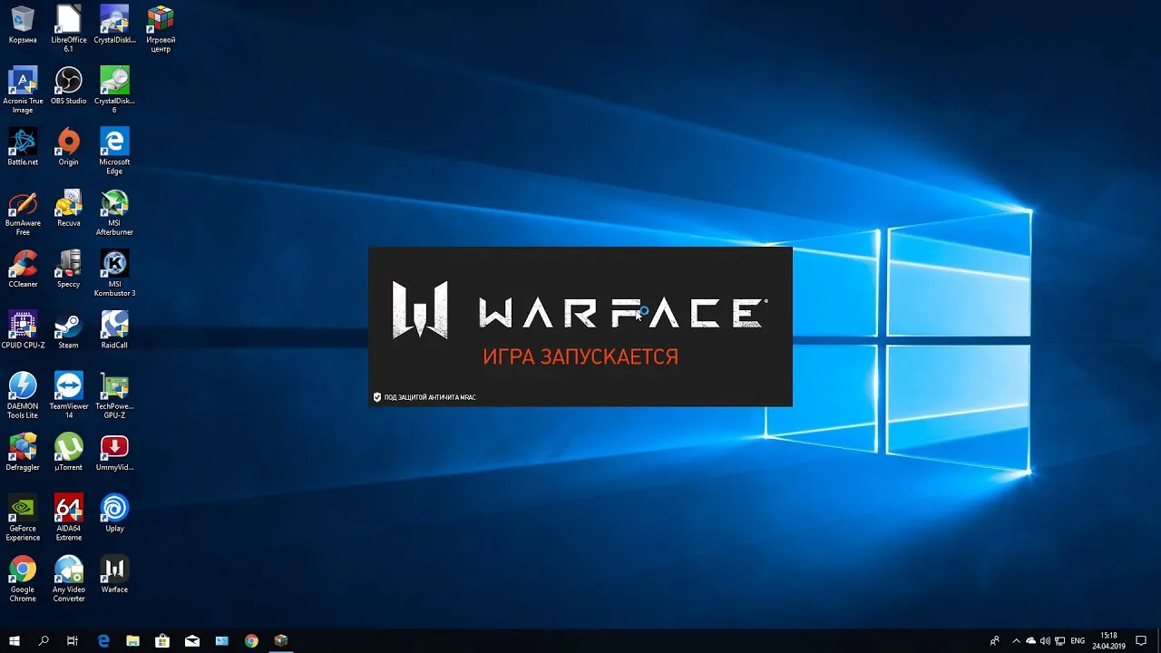This screenshot has height=653, width=1161.
Task: Select Any Video Converter shortcut
Action: point(68,578)
